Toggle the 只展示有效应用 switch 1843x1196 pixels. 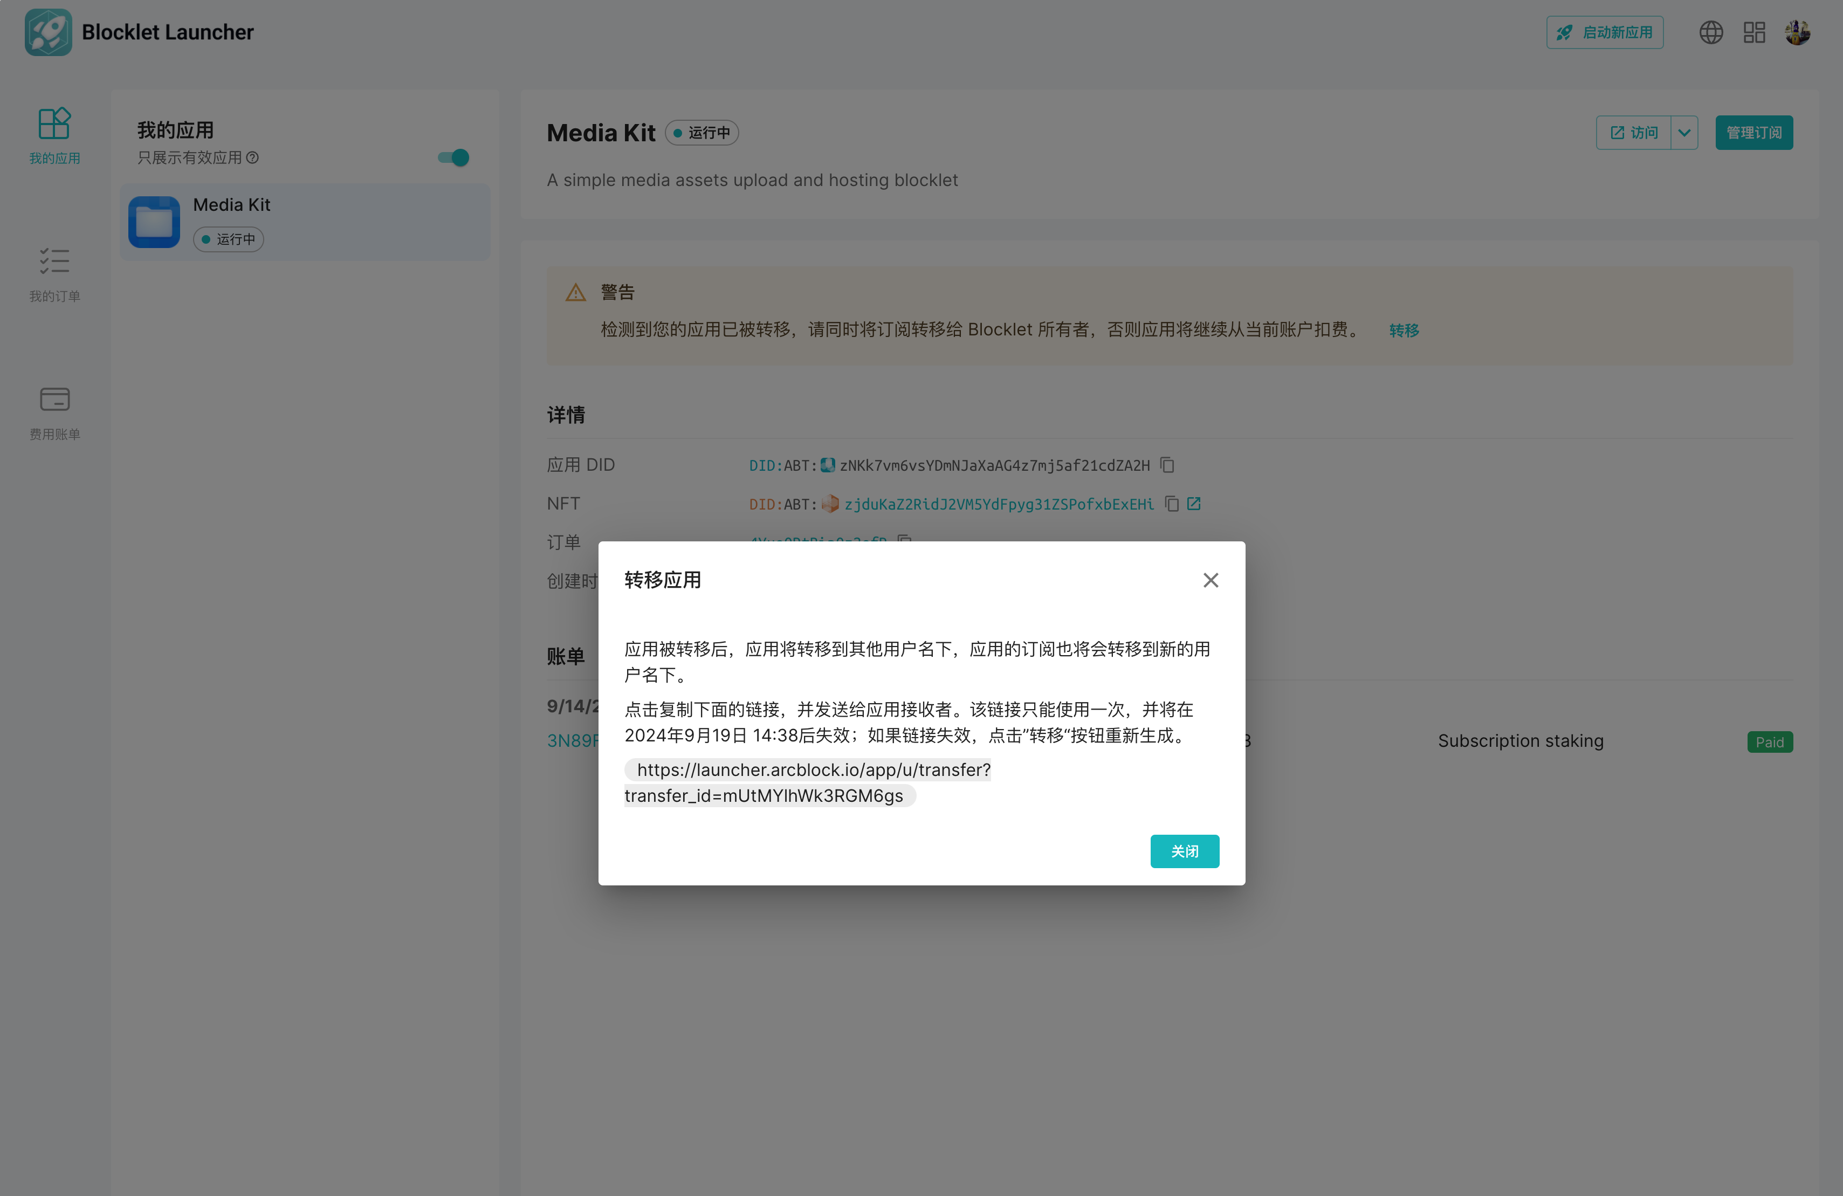tap(454, 157)
